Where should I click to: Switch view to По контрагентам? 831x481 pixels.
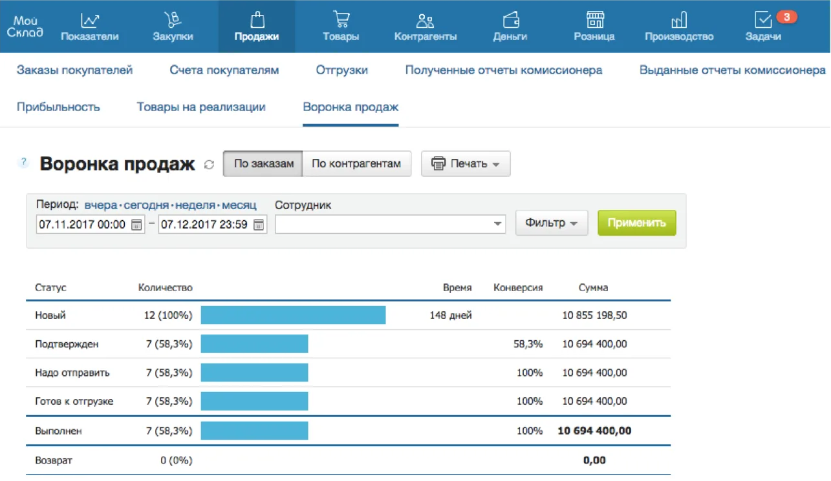356,164
